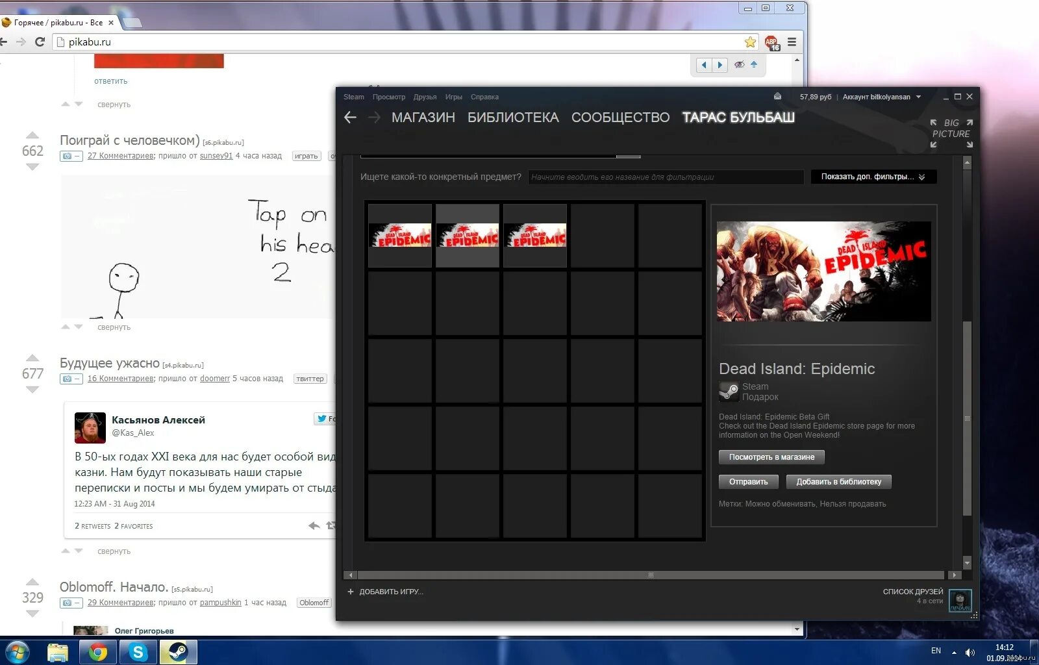Toggle image collapse for Oblomoff post

click(71, 603)
